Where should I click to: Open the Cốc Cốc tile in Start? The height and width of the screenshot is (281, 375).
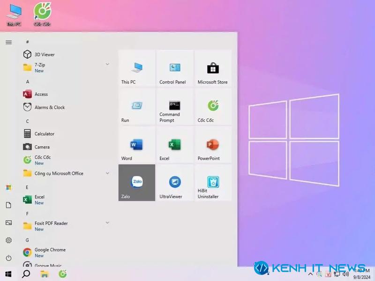click(213, 106)
